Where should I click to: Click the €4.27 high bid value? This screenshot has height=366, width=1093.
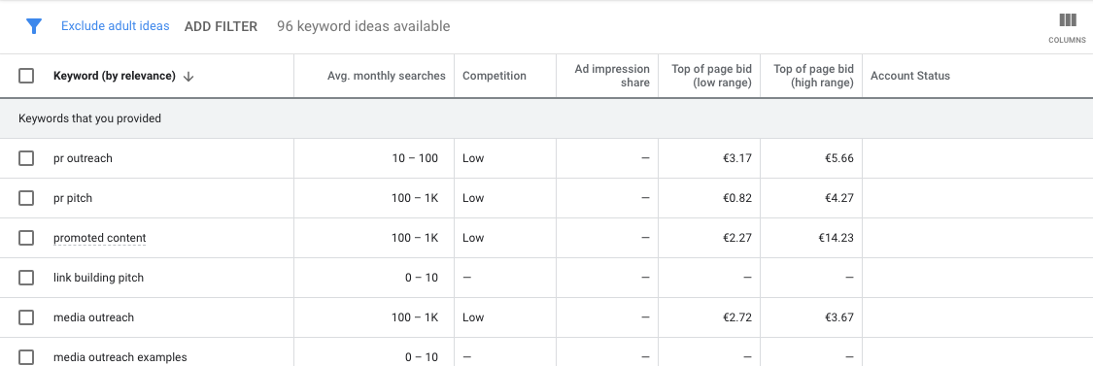tap(839, 198)
